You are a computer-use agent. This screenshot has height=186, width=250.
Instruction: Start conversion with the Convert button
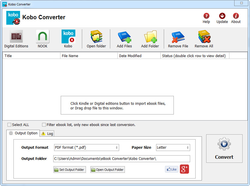[224, 148]
